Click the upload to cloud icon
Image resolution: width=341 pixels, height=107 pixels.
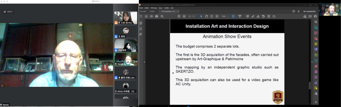tap(151, 16)
